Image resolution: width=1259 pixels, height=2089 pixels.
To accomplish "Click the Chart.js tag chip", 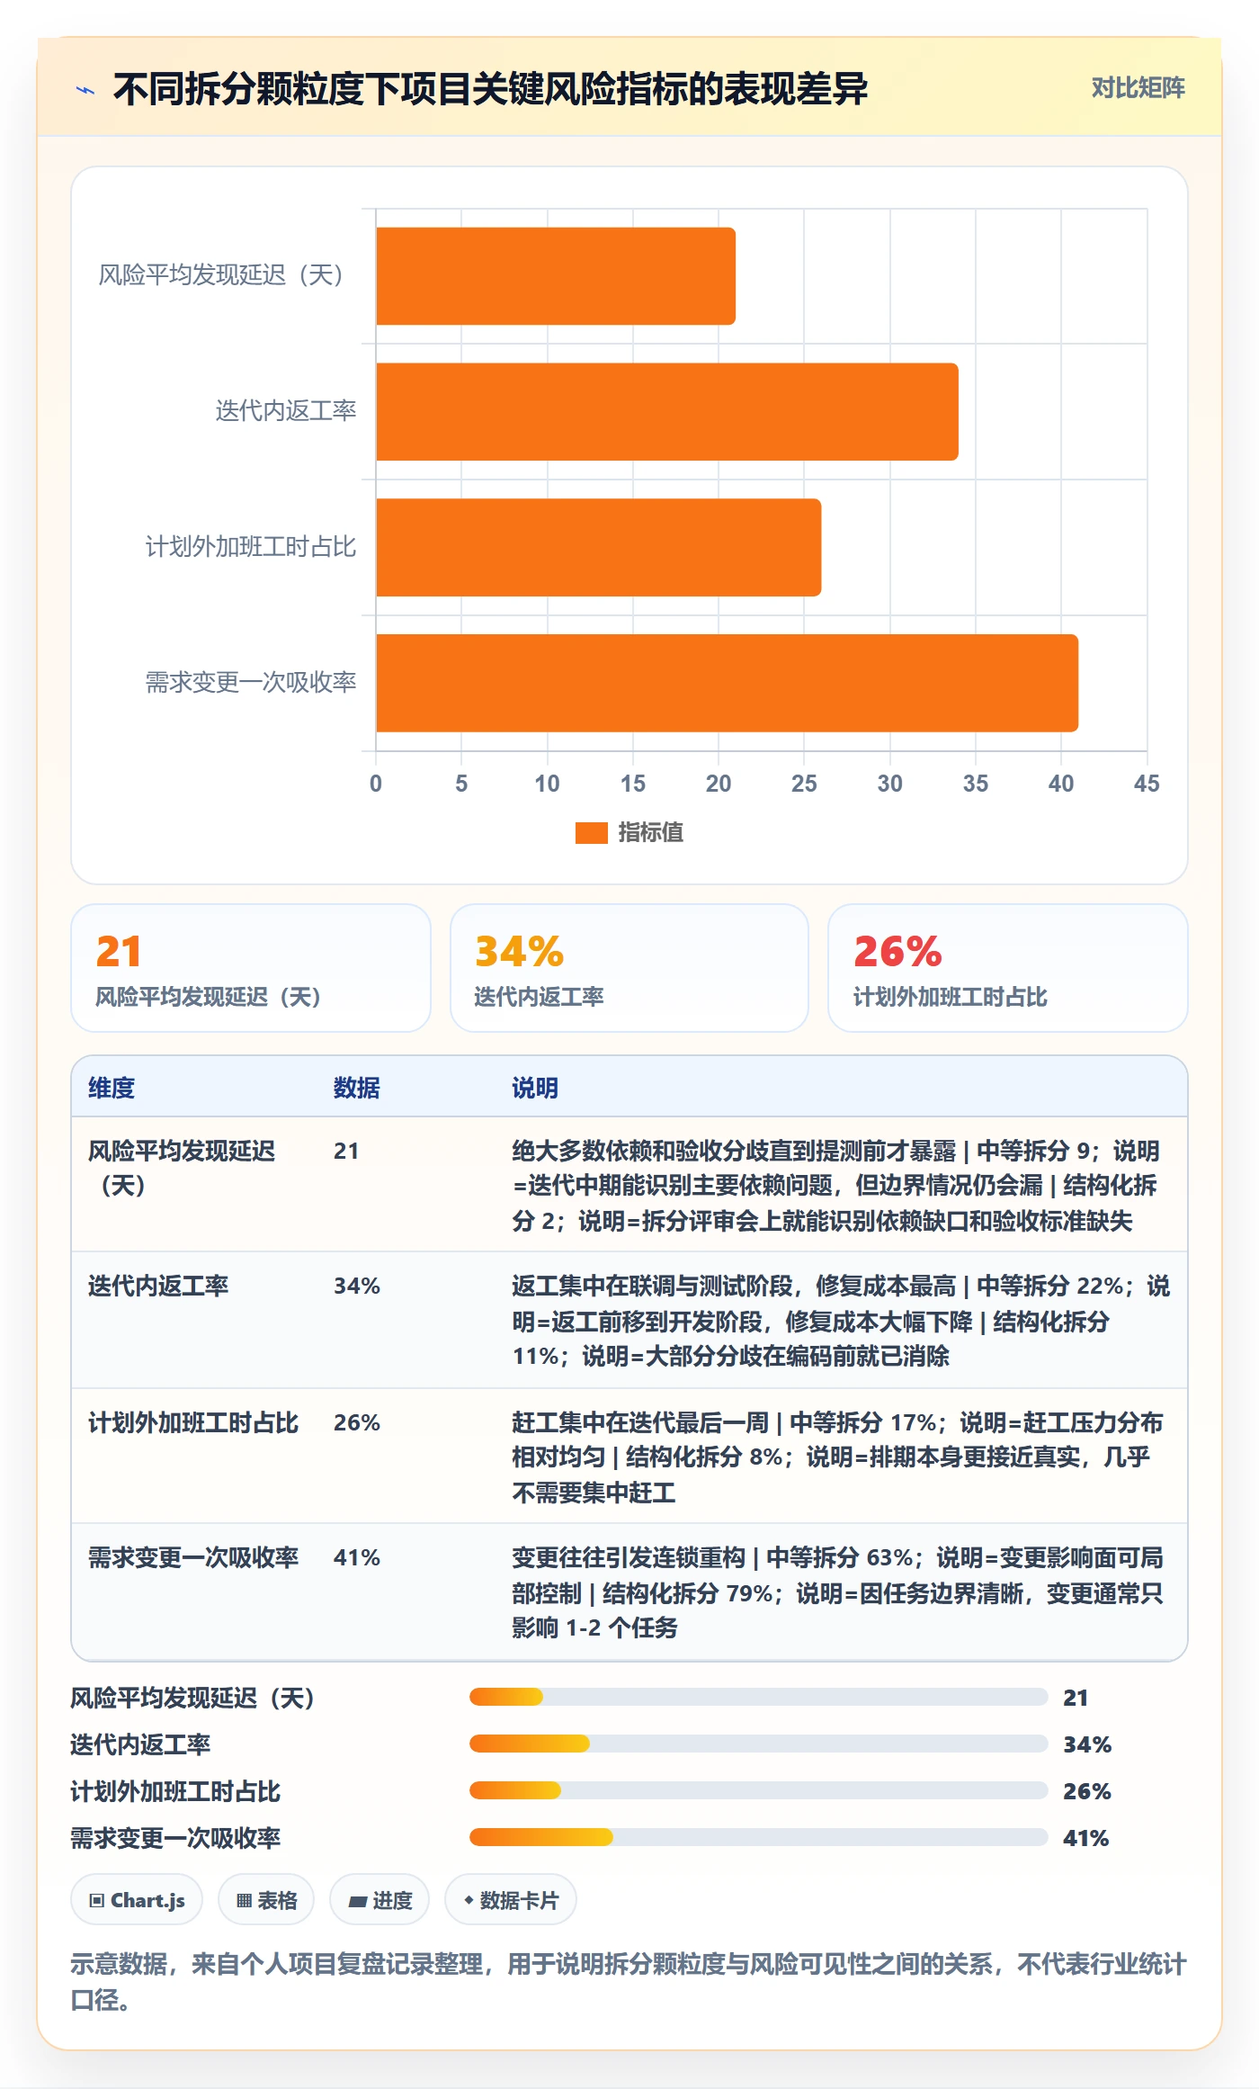I will (x=137, y=1900).
